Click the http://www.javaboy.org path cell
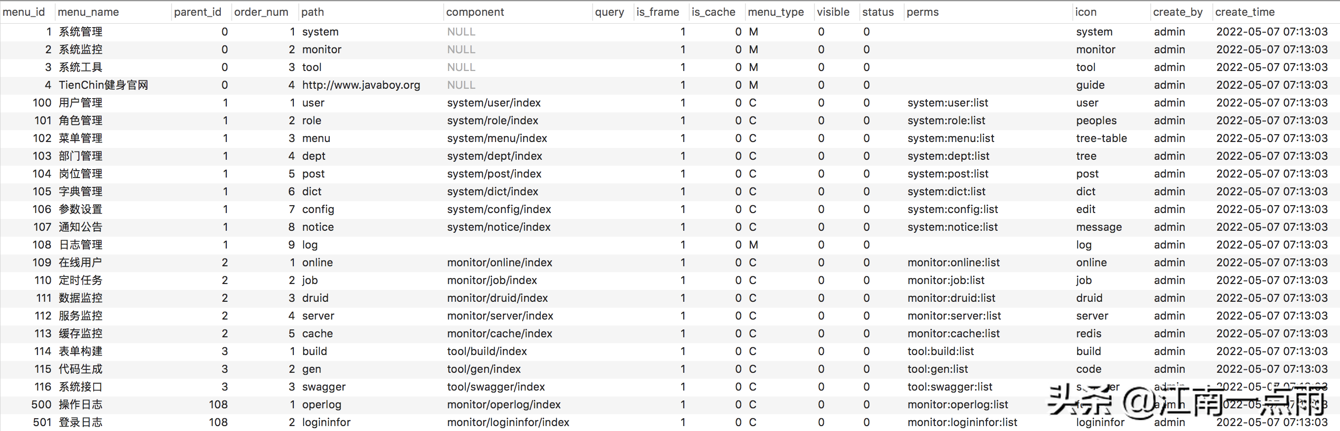This screenshot has height=431, width=1340. click(361, 85)
